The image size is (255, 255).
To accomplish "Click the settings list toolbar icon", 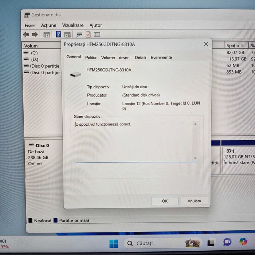I will click(97, 34).
